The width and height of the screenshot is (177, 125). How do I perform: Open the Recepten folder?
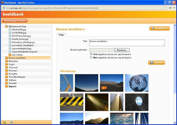[13, 74]
